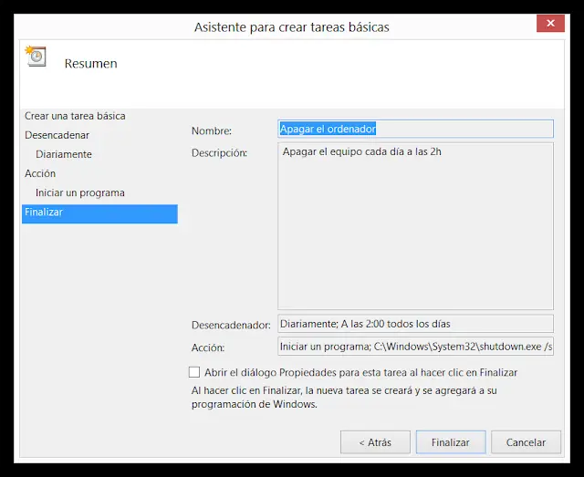Screen dimensions: 584x477
Task: Select the highlighted Finalizar step
Action: (99, 213)
